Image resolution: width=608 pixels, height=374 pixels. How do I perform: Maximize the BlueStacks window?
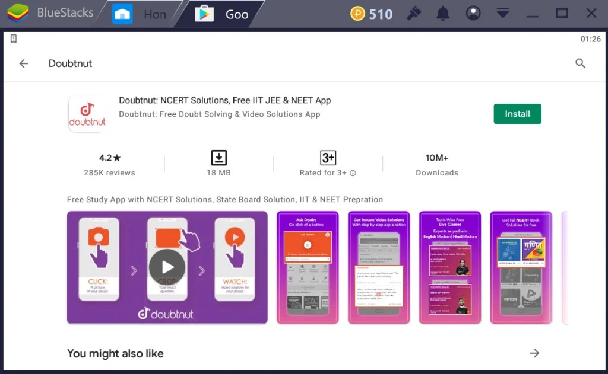point(562,14)
